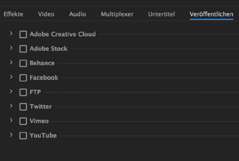Toggle the FTP checkbox
The image size is (239, 161).
pyautogui.click(x=23, y=92)
